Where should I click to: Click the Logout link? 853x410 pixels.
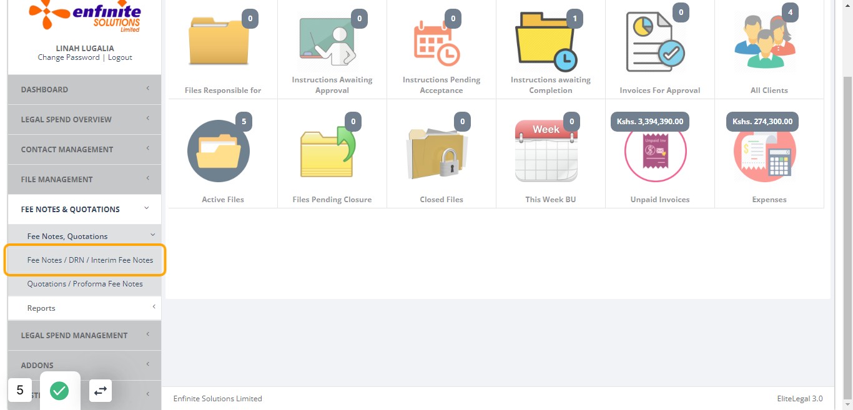(120, 57)
